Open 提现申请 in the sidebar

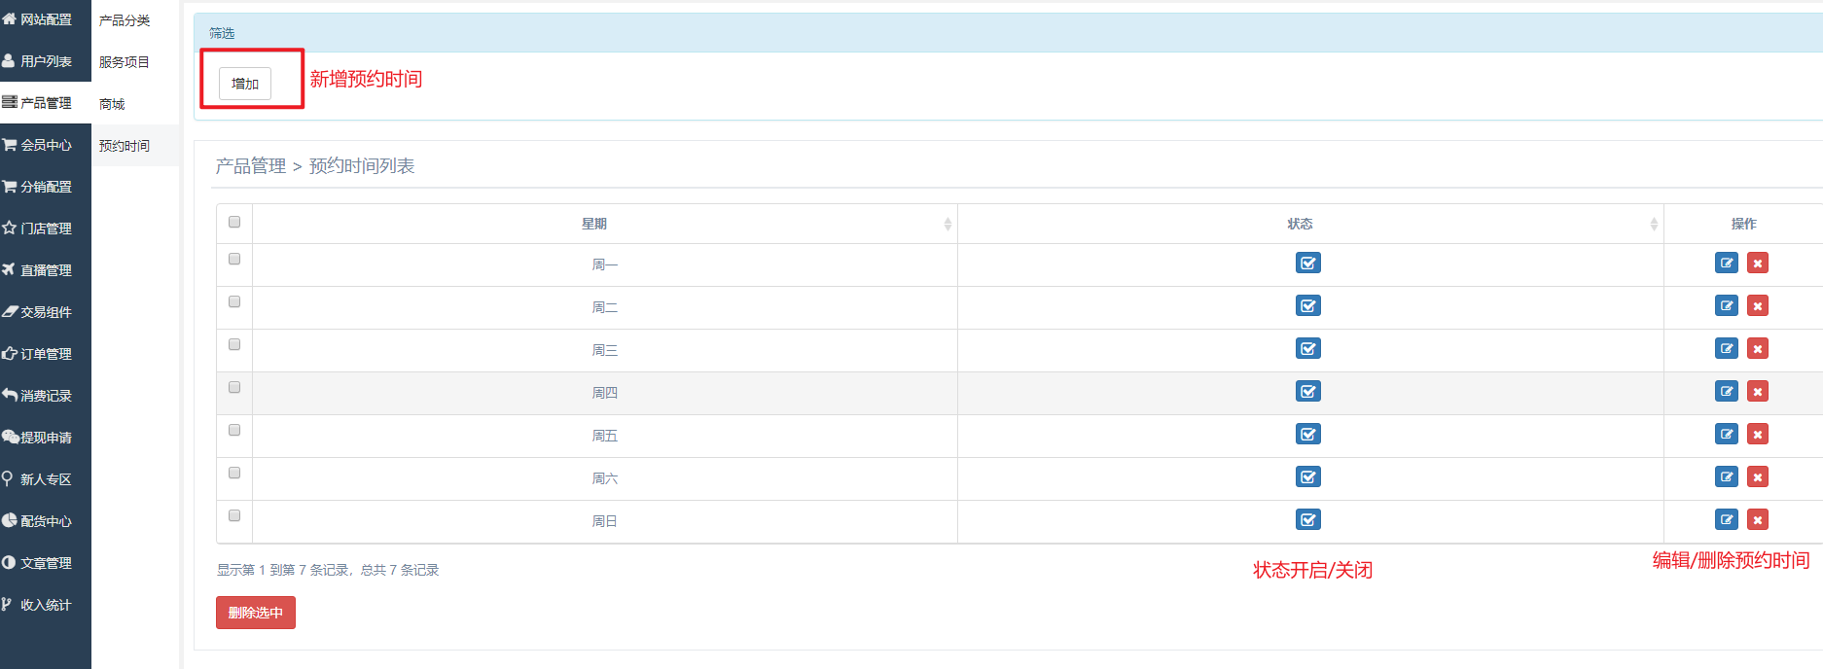coord(46,438)
